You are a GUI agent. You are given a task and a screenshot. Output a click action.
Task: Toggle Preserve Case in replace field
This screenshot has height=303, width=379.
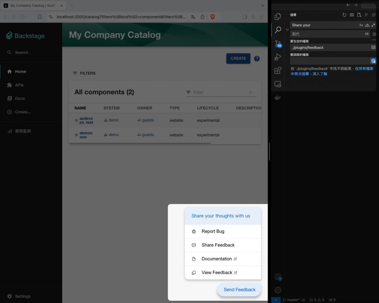click(x=367, y=34)
